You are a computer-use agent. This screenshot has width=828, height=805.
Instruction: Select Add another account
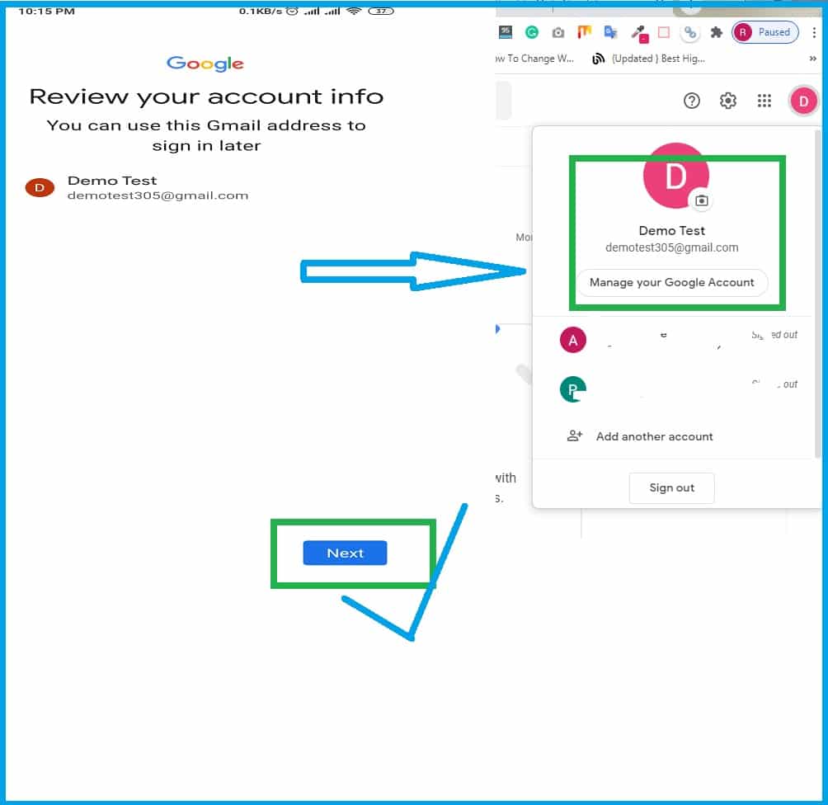click(x=653, y=436)
